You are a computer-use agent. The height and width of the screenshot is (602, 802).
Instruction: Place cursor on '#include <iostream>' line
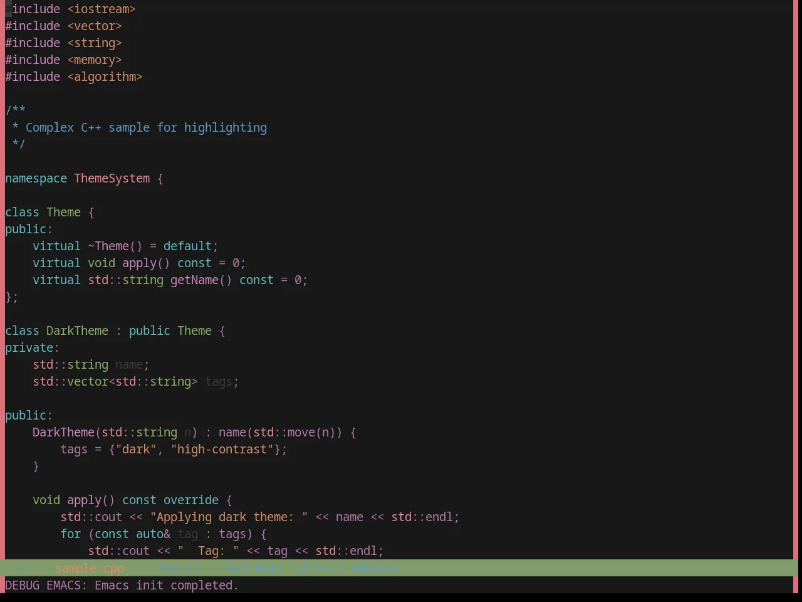point(70,9)
